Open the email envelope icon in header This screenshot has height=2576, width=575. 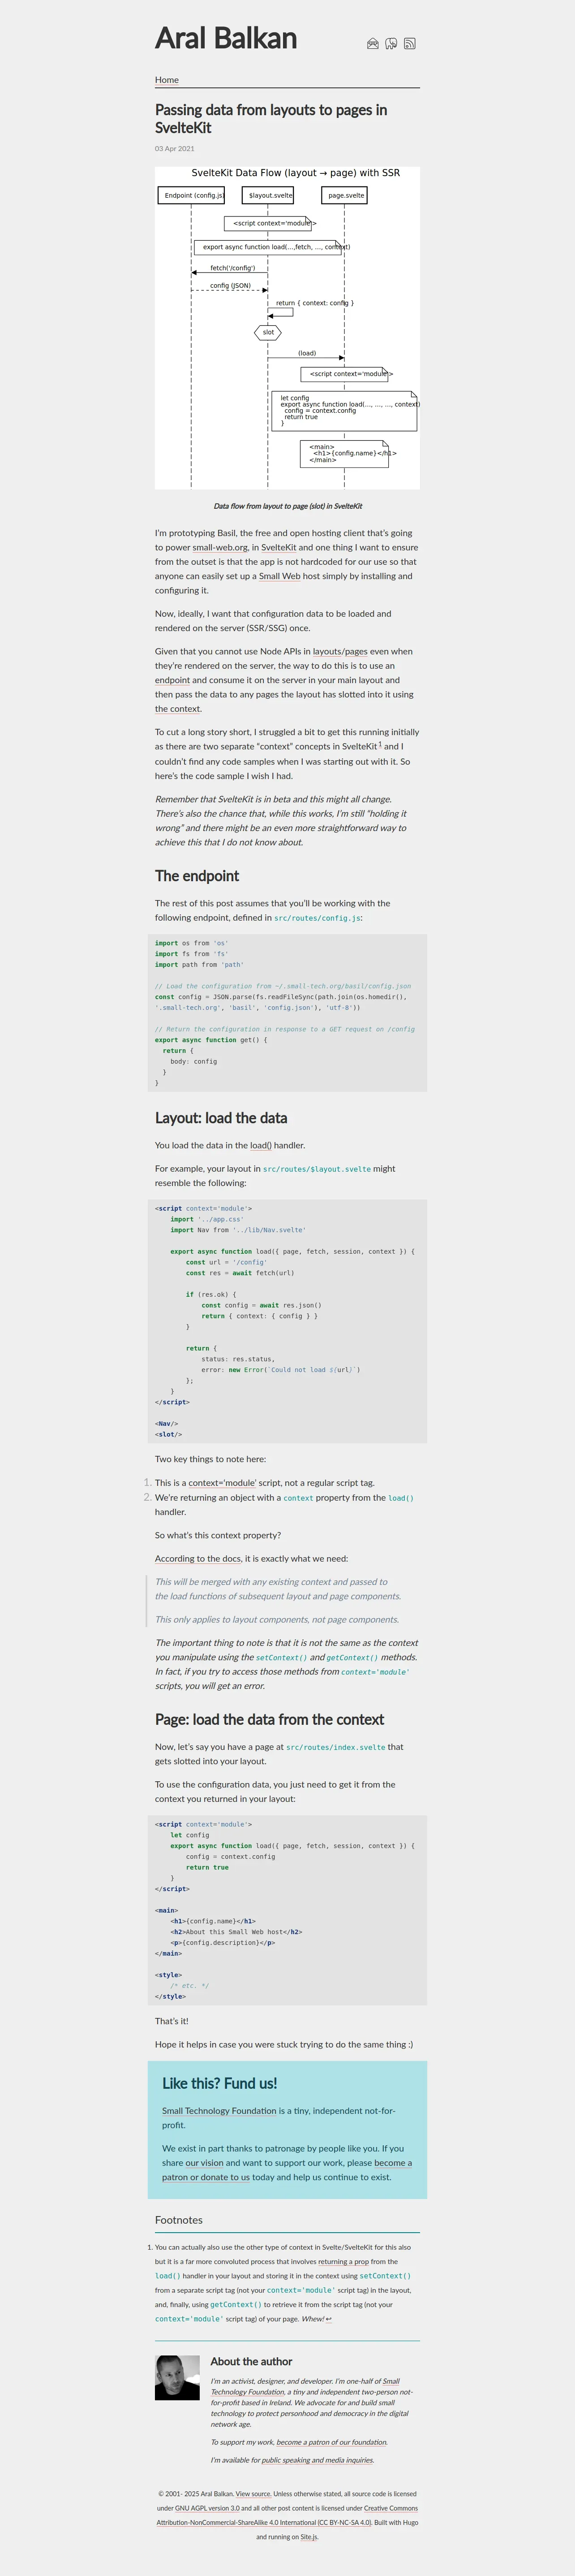pos(372,43)
